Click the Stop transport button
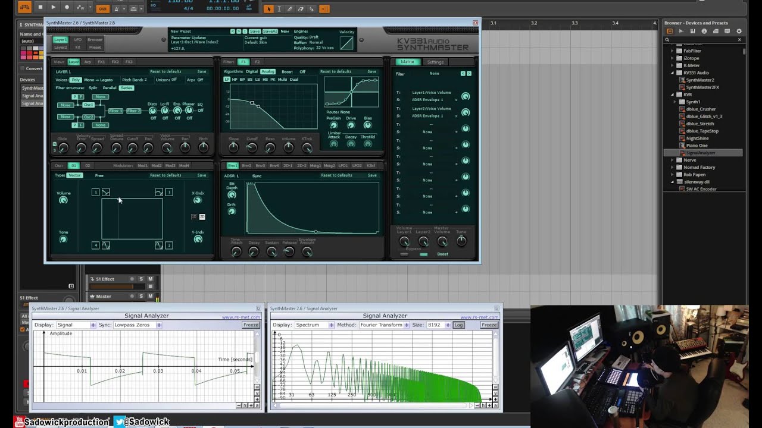The width and height of the screenshot is (762, 428). tap(40, 7)
